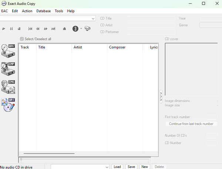Click the Title column header
This screenshot has height=169, width=222.
(54, 47)
